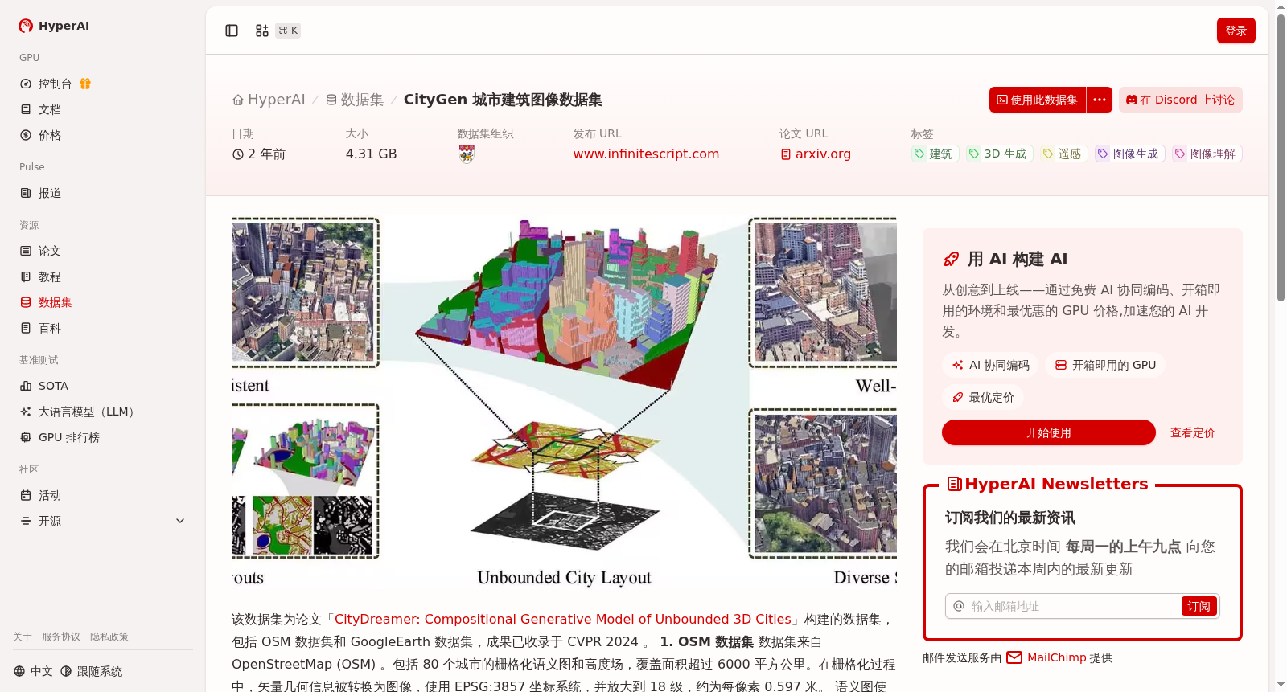This screenshot has width=1287, height=692.
Task: Open the command search grid icon
Action: click(x=262, y=31)
